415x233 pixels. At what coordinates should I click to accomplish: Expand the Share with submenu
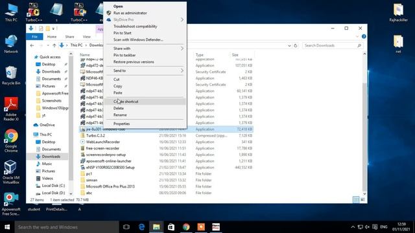[182, 49]
